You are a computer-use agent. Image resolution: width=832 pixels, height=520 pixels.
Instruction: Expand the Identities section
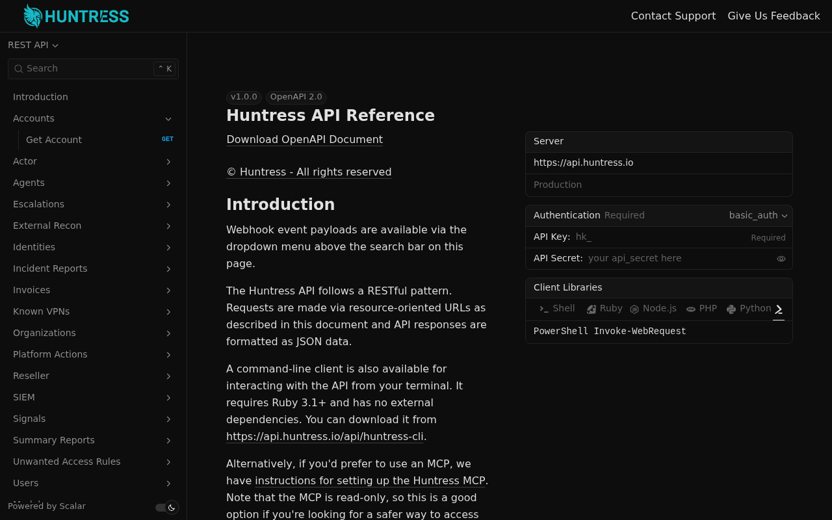point(168,248)
